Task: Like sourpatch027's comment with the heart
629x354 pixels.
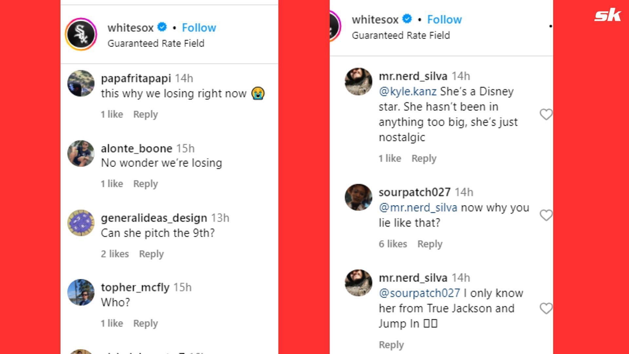Action: [x=546, y=215]
